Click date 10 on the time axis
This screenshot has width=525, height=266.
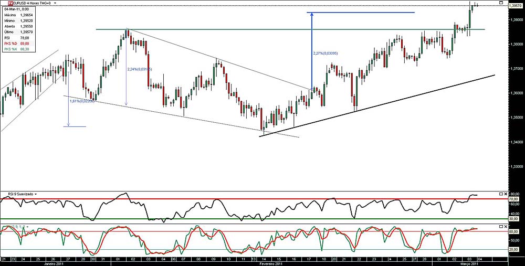[228, 259]
